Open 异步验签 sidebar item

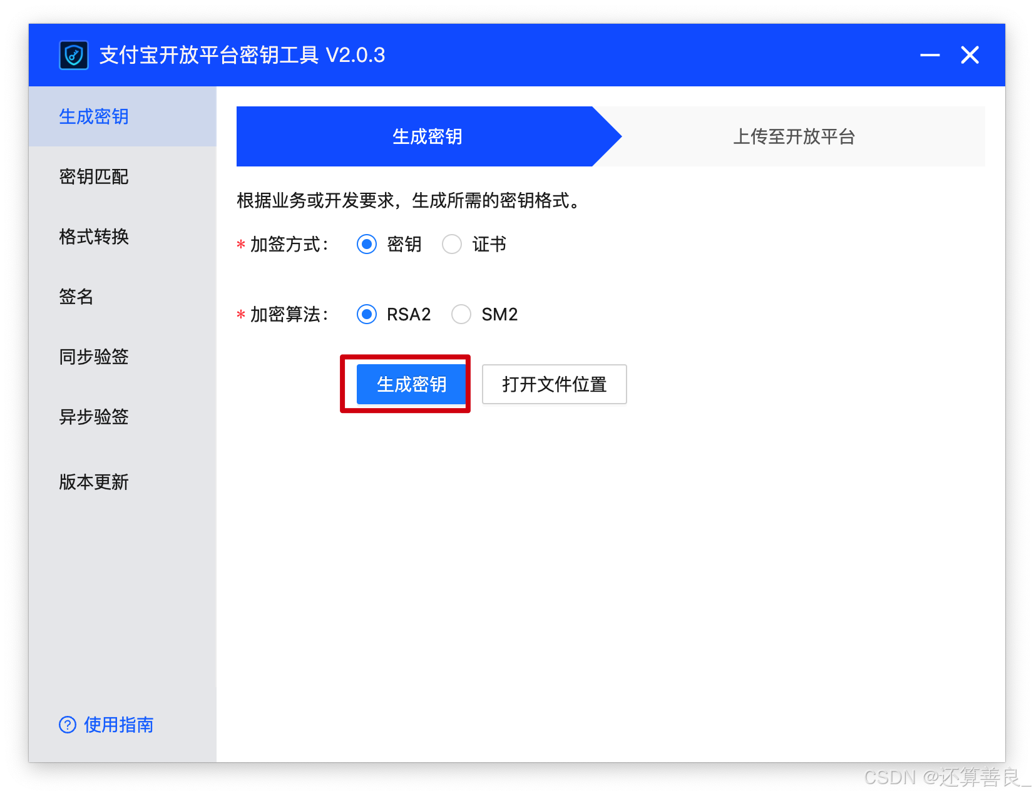123,417
